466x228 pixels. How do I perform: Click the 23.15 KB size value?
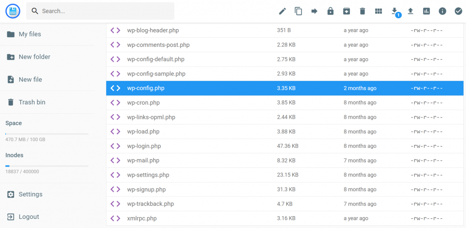click(288, 175)
